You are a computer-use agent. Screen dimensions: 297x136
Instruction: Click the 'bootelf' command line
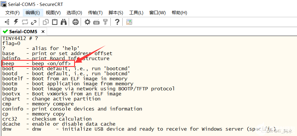65,79
